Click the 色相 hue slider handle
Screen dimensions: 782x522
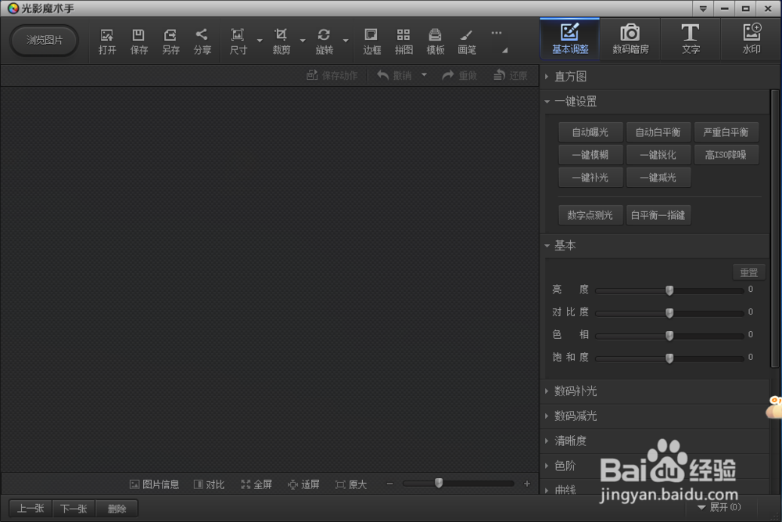tap(669, 336)
